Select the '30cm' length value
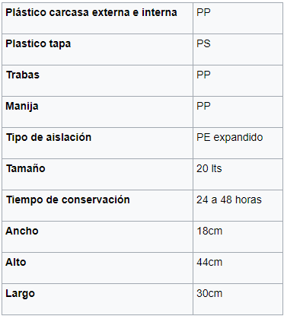284x316 pixels. [209, 293]
